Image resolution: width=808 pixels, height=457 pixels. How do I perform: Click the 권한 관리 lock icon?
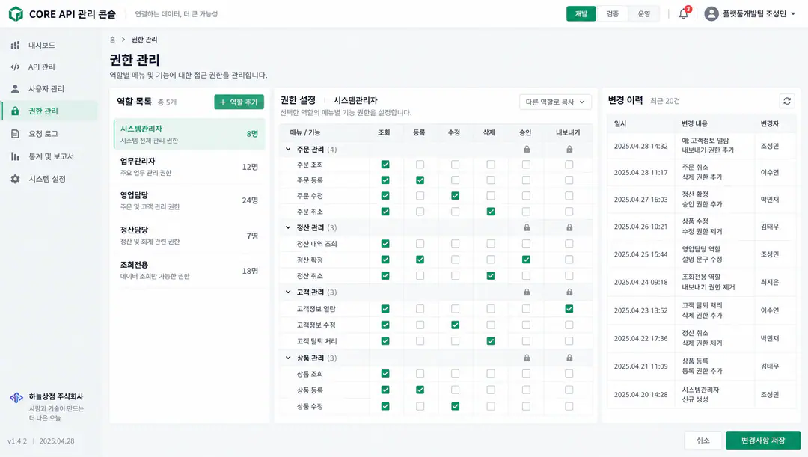16,111
